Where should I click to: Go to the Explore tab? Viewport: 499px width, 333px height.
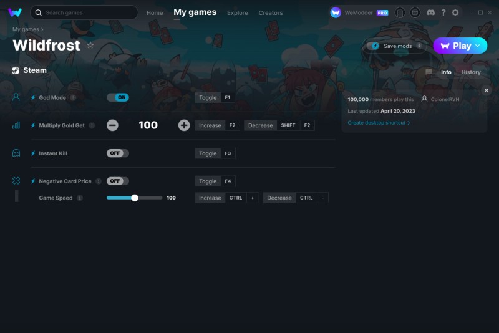(238, 13)
